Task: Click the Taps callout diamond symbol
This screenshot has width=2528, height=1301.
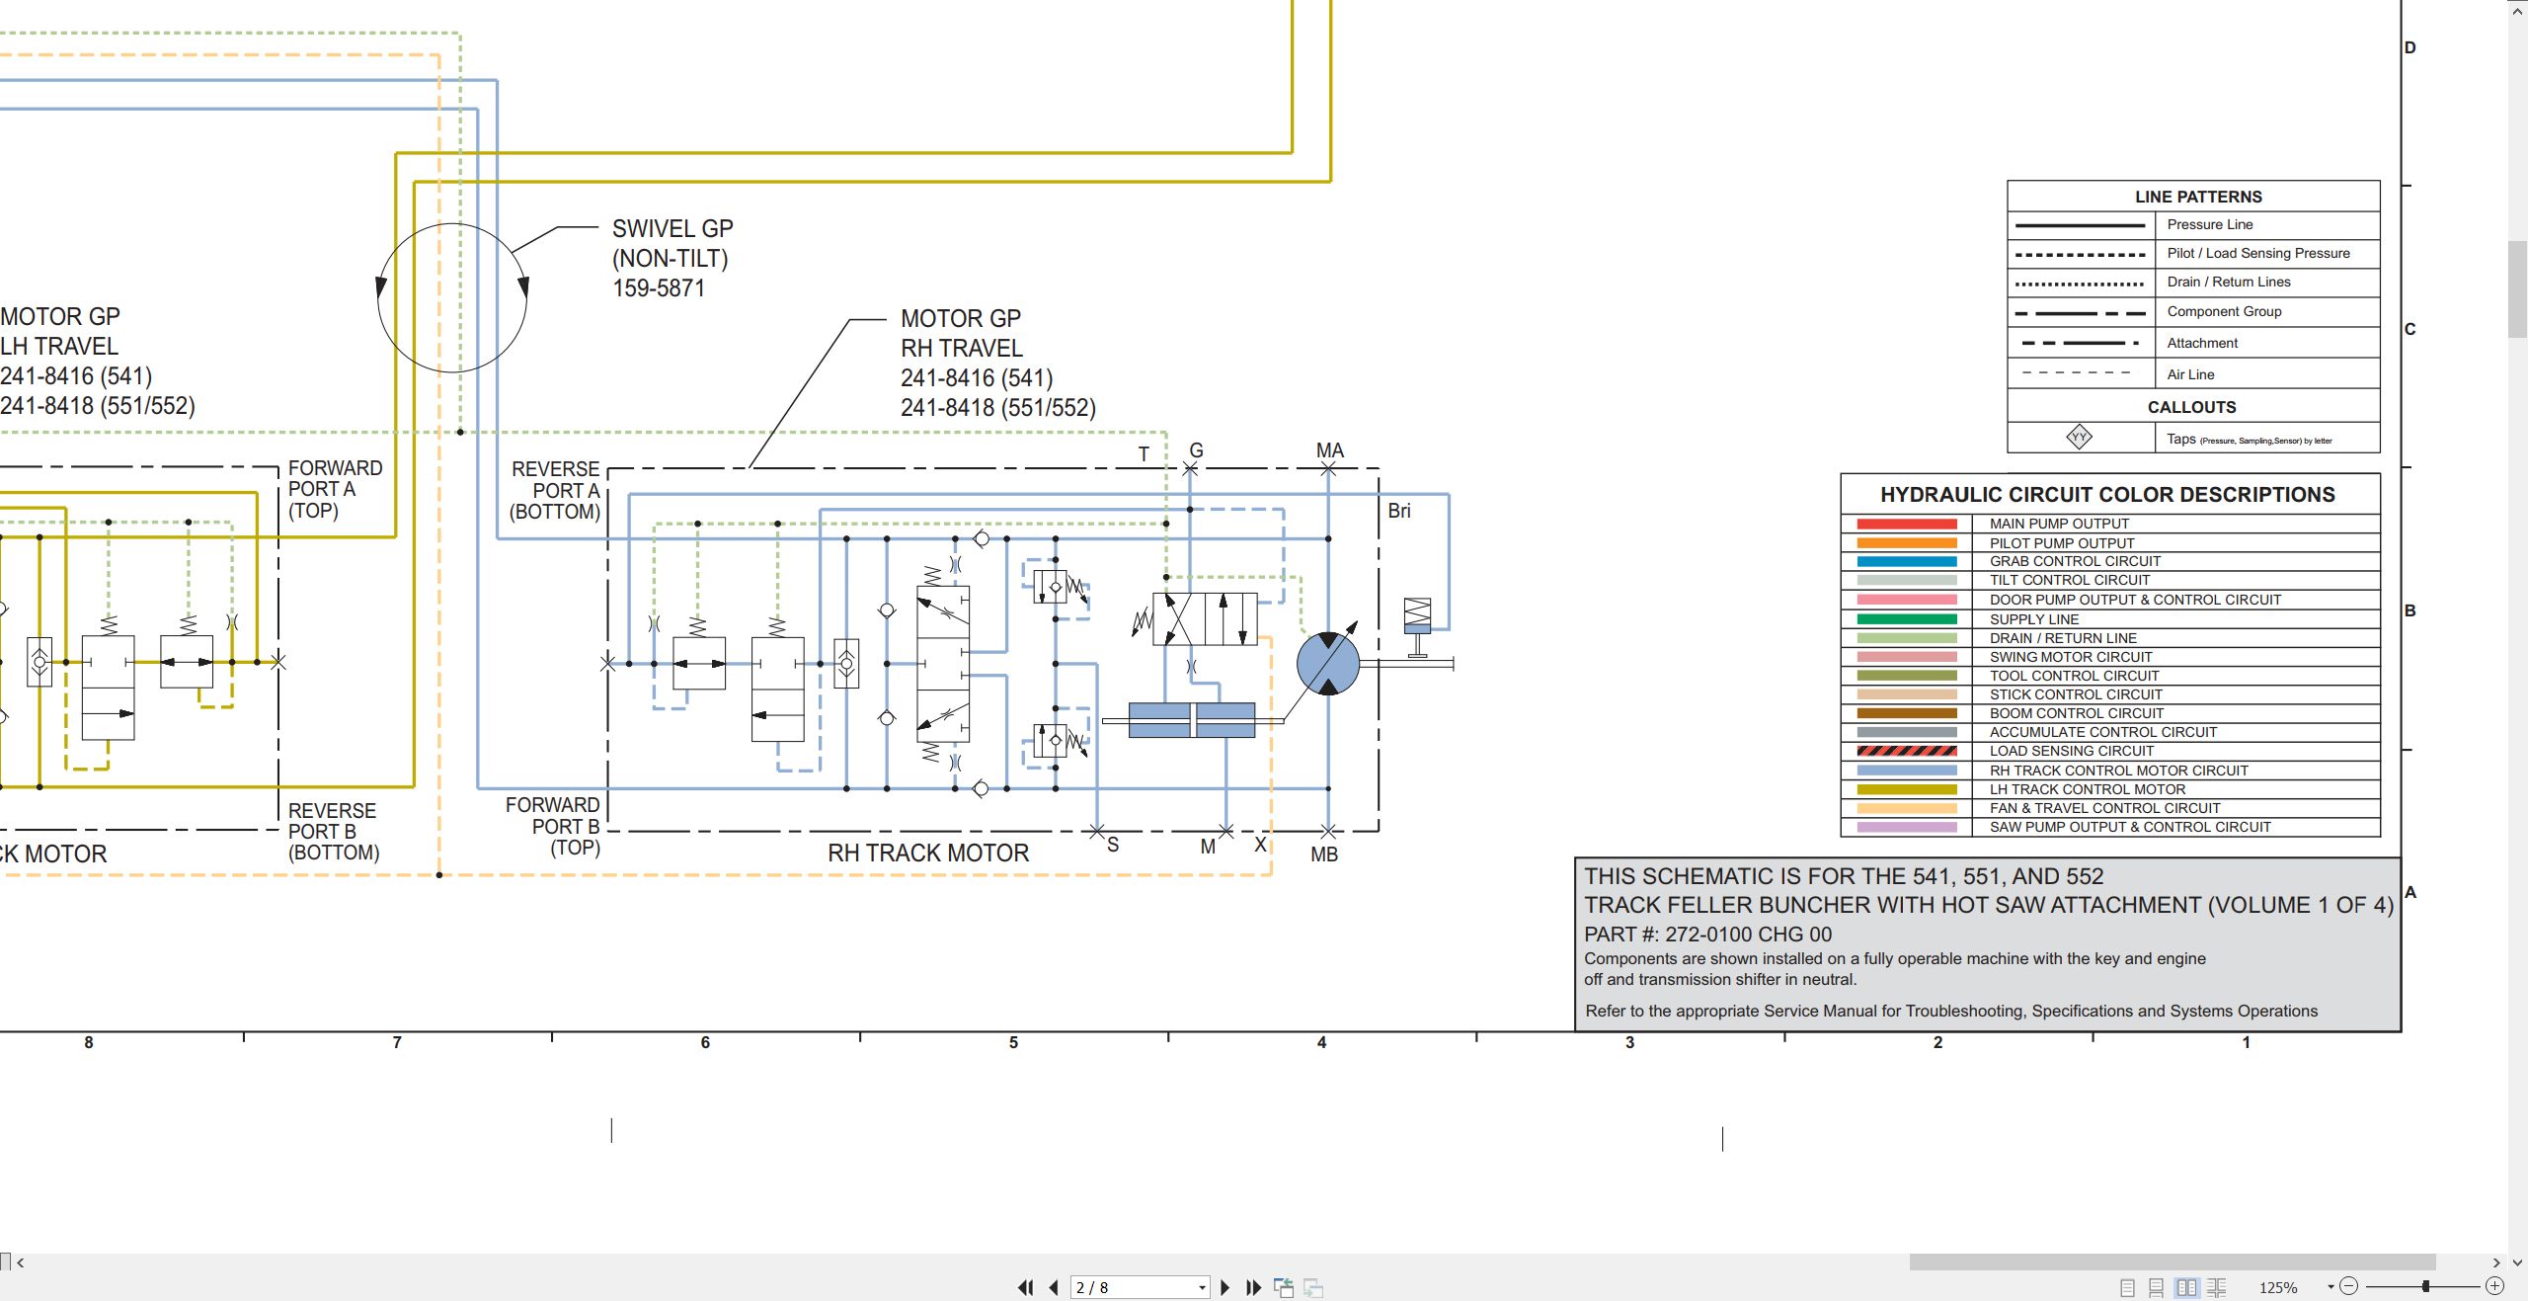Action: click(x=2079, y=438)
